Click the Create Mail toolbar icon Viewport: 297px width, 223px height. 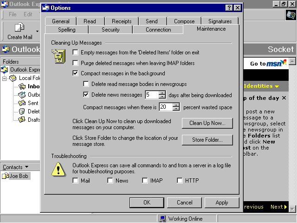(x=19, y=27)
